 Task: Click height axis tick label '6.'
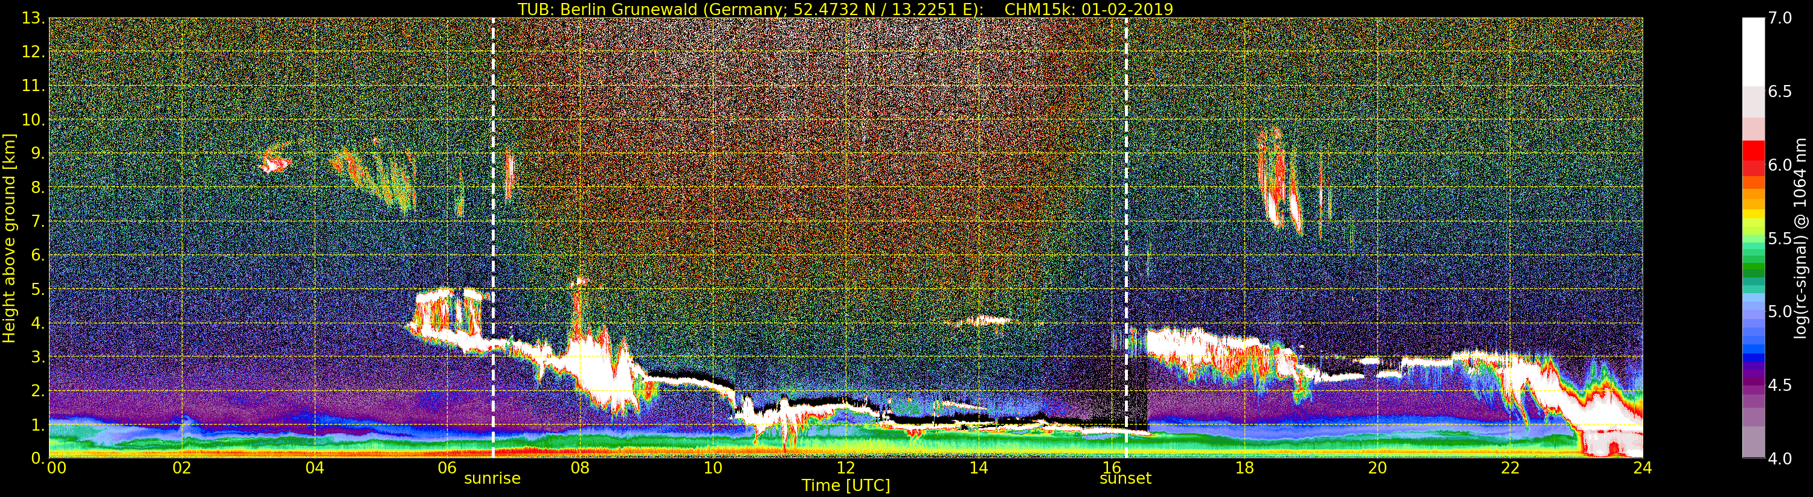click(39, 255)
